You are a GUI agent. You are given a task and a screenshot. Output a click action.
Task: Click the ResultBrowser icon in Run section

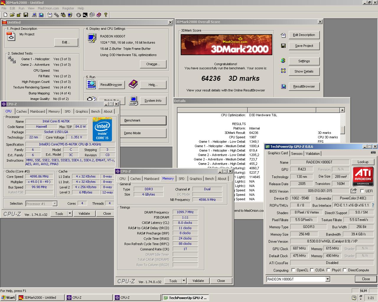pos(91,84)
